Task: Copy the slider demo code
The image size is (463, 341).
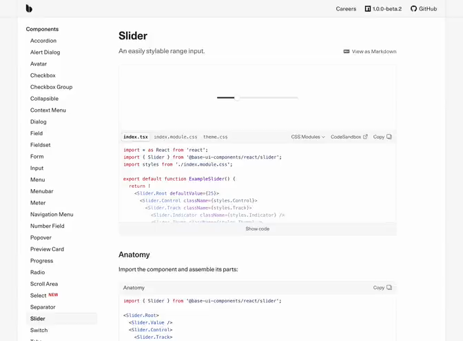Action: coord(382,137)
